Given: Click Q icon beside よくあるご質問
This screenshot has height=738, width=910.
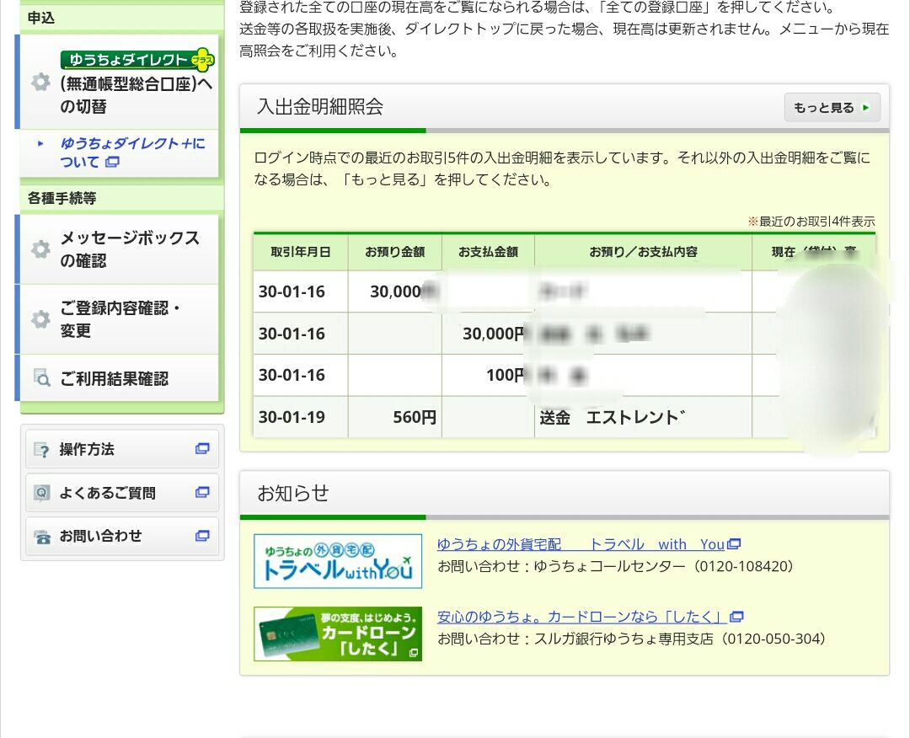Looking at the screenshot, I should click(41, 493).
